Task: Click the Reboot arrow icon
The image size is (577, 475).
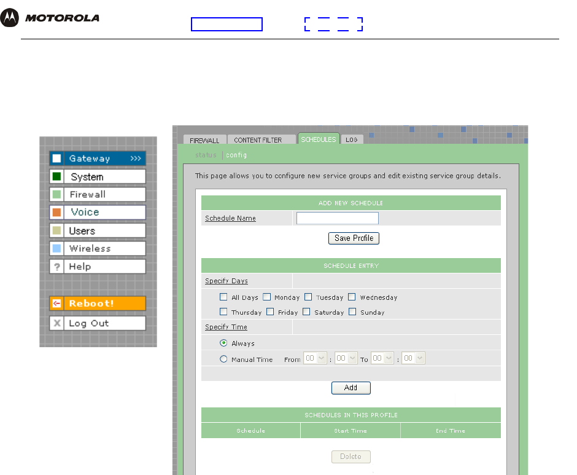Action: [x=56, y=304]
